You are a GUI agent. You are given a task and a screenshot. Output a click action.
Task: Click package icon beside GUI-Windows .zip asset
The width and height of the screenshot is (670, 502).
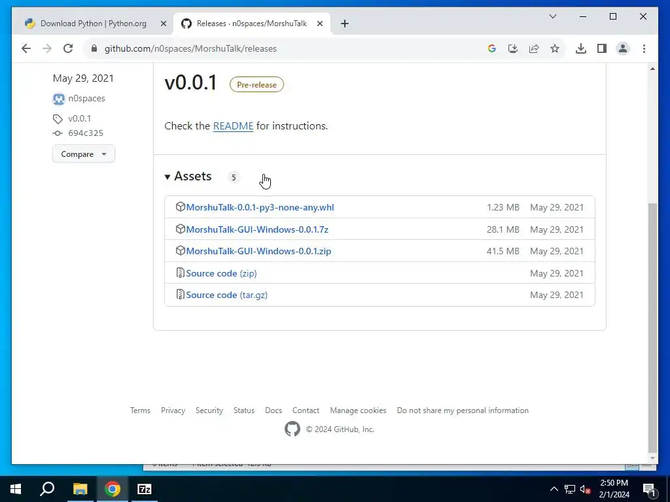(181, 250)
